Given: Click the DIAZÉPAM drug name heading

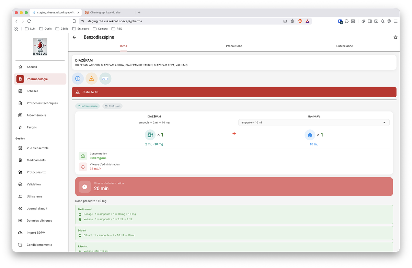Looking at the screenshot, I should click(x=84, y=60).
